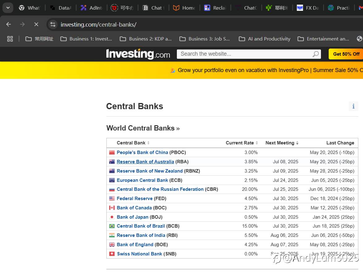
Task: Click the Get 50% Off button
Action: (x=346, y=54)
